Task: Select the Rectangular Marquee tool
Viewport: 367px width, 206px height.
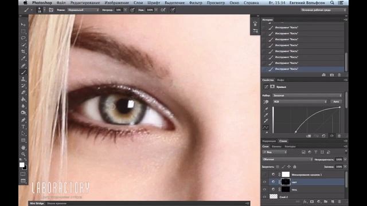Action: (x=23, y=31)
